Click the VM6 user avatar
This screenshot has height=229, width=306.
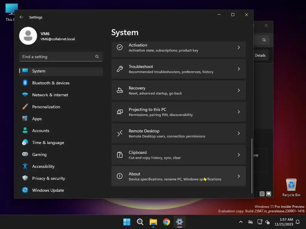tap(28, 36)
